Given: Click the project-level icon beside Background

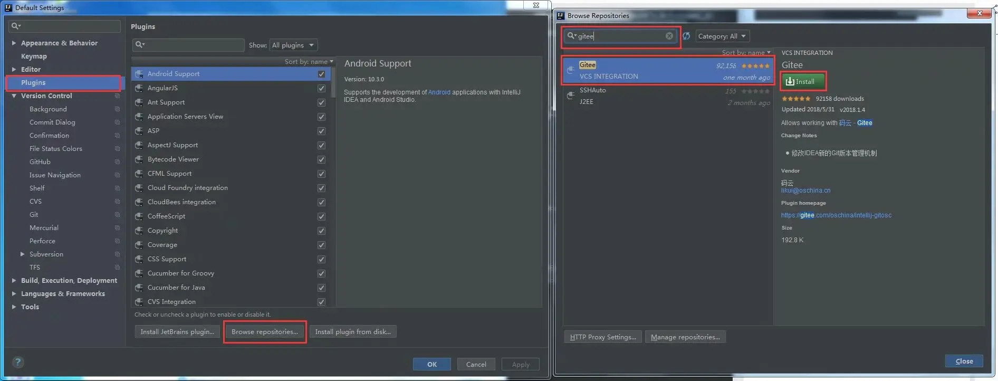Looking at the screenshot, I should (117, 109).
